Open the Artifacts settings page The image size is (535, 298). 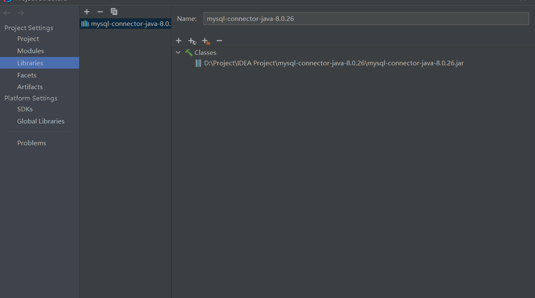click(x=30, y=87)
